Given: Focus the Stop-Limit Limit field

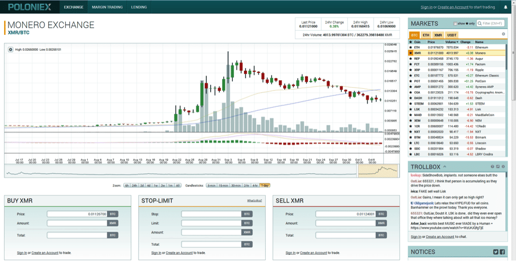Looking at the screenshot, I should coord(211,223).
